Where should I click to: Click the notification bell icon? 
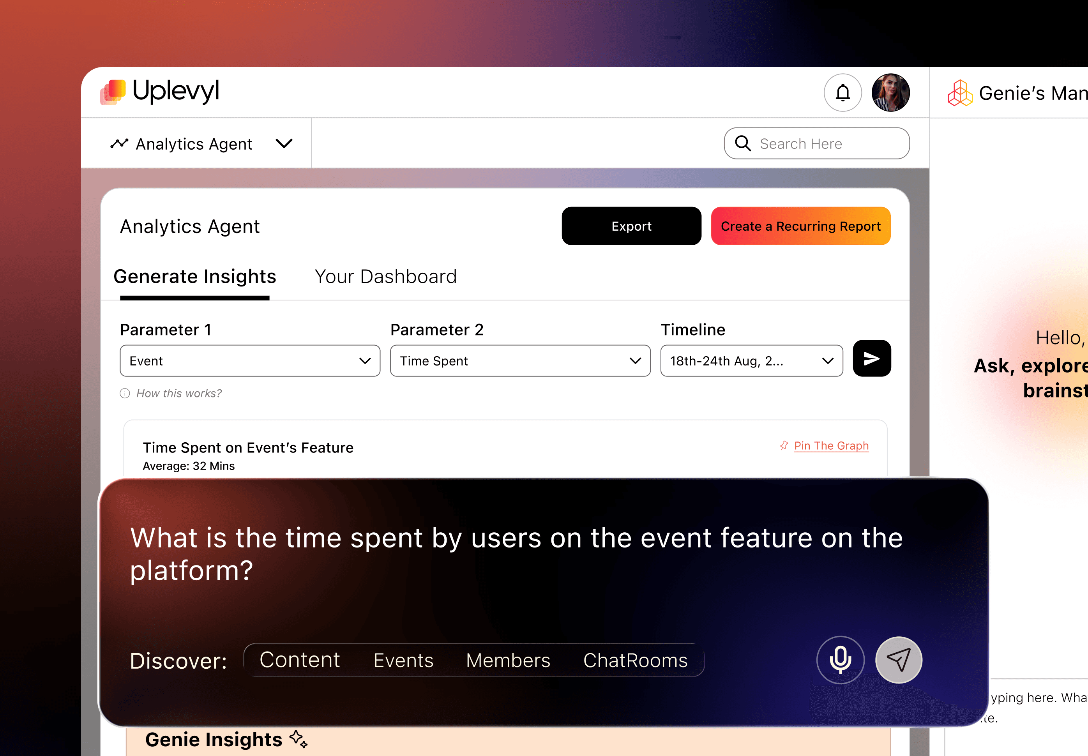pyautogui.click(x=842, y=92)
